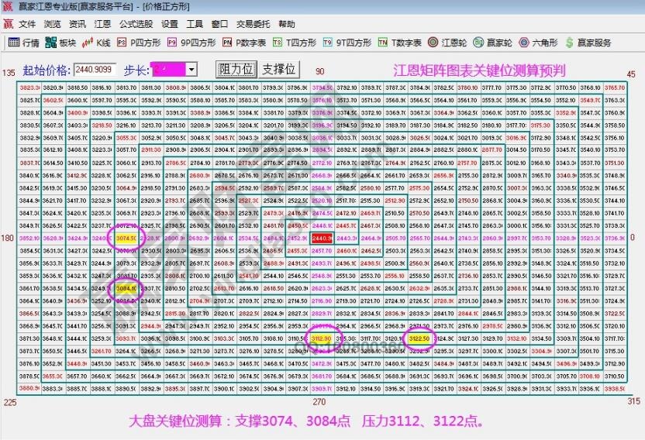Open the 行情 quotes toolbar icon

pos(24,43)
